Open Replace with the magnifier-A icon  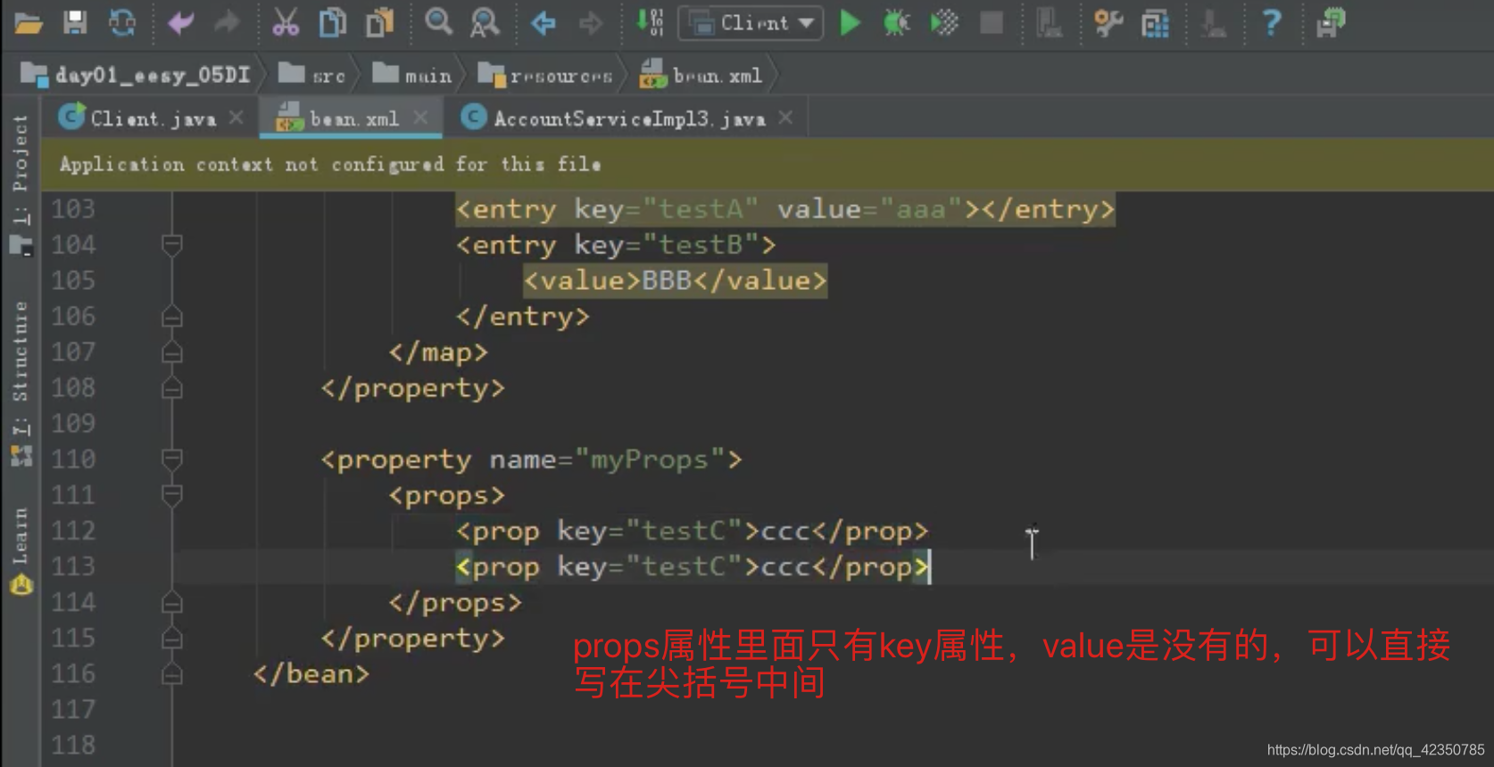485,22
